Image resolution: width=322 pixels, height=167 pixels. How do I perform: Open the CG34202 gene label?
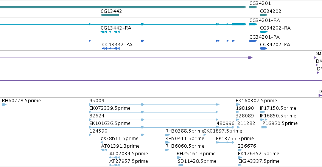(271, 11)
